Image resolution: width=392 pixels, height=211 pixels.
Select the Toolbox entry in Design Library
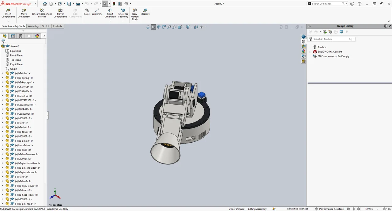tap(322, 47)
